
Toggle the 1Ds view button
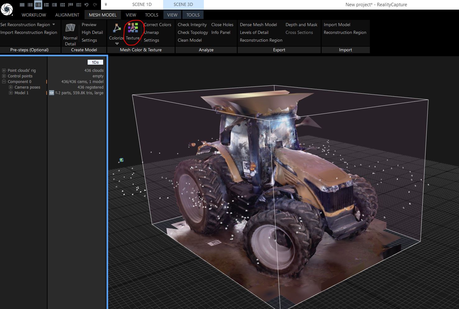[95, 62]
